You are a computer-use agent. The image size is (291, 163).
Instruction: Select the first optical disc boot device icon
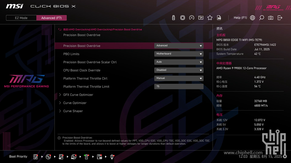pos(48,157)
